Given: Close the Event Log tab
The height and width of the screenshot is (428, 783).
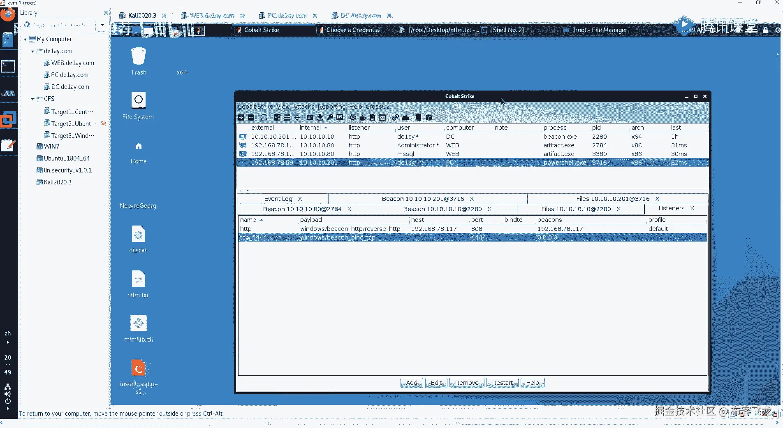Looking at the screenshot, I should click(x=300, y=199).
